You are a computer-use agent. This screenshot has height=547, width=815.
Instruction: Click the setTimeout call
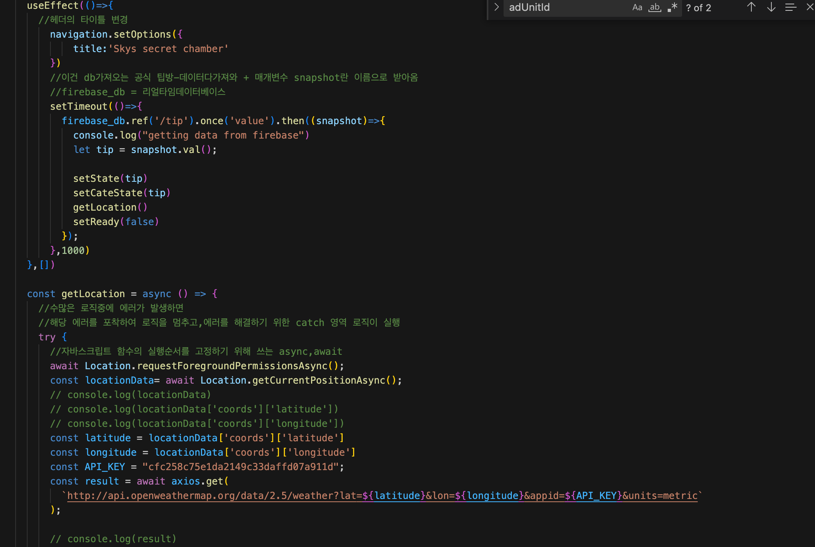tap(96, 107)
